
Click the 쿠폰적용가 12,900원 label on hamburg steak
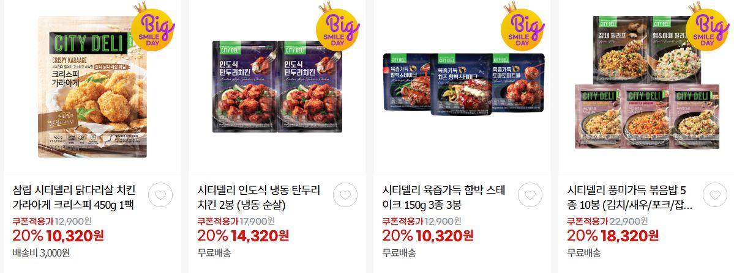tap(422, 221)
